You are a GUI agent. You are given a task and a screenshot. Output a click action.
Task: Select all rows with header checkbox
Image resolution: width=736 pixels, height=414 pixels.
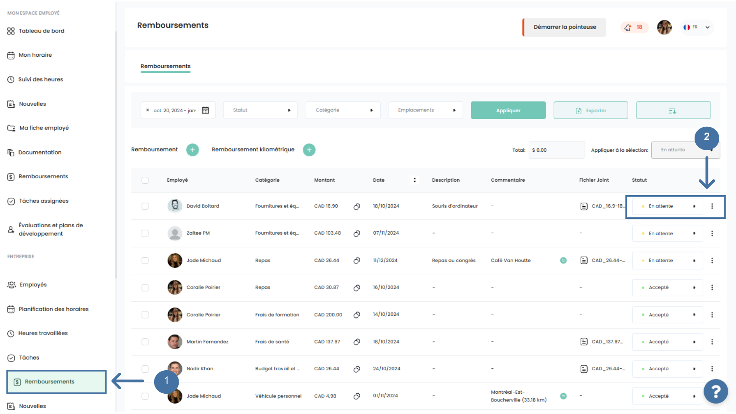click(x=145, y=180)
